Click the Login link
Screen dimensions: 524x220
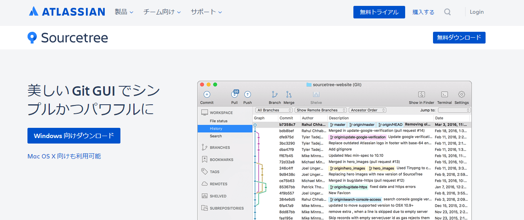477,12
